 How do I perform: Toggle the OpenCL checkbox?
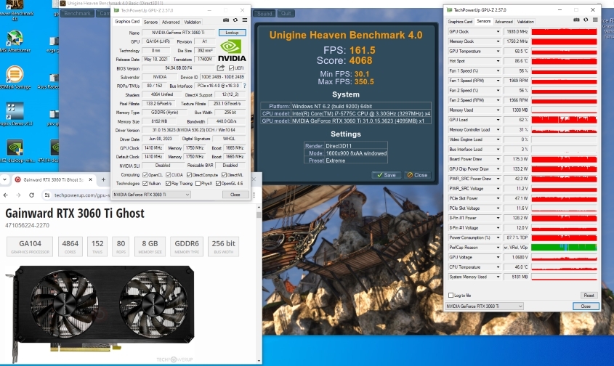tap(145, 174)
